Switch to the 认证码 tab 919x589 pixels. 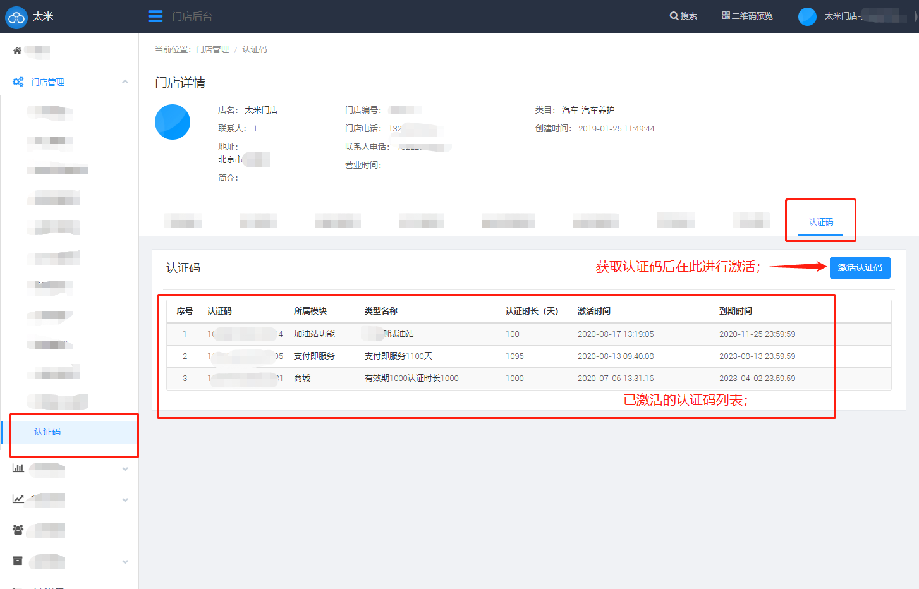[x=820, y=222]
